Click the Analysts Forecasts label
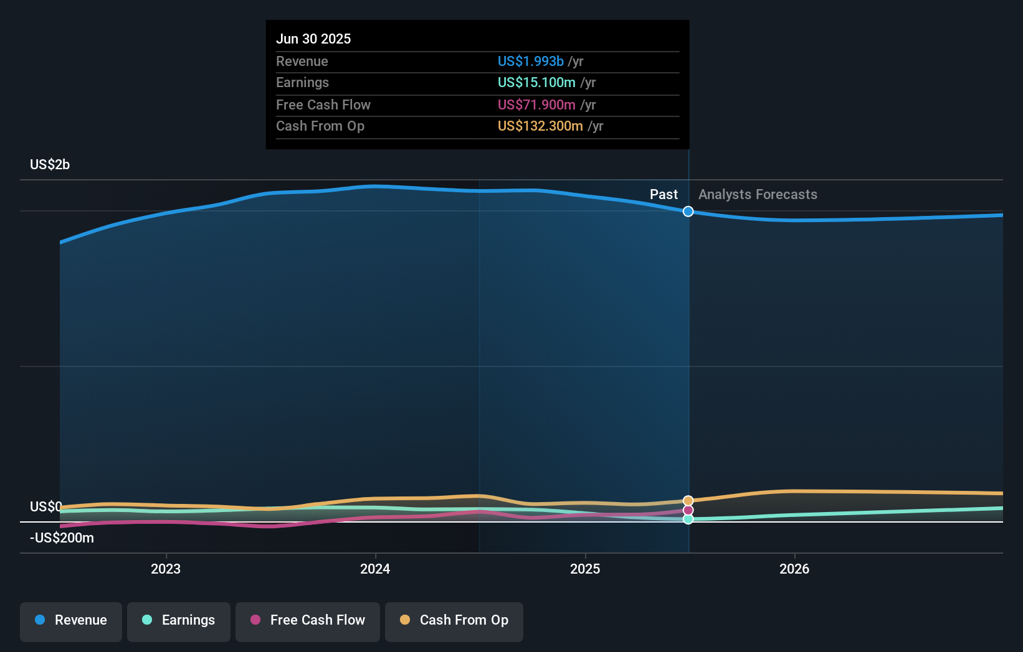Screen dimensions: 1023x652 pyautogui.click(x=758, y=194)
